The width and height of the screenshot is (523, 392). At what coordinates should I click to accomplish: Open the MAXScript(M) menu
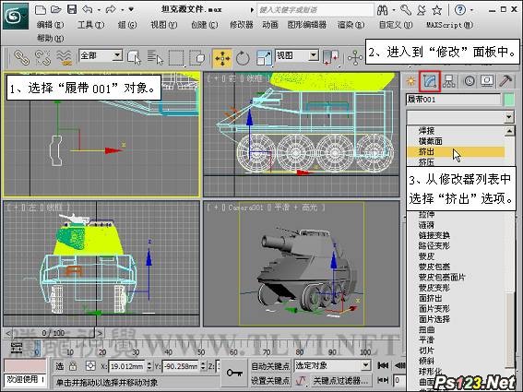449,25
